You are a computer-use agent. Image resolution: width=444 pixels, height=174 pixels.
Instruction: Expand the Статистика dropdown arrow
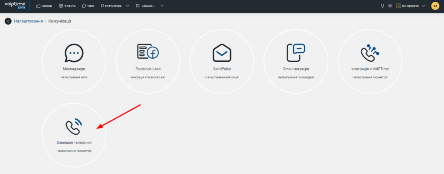coord(127,6)
